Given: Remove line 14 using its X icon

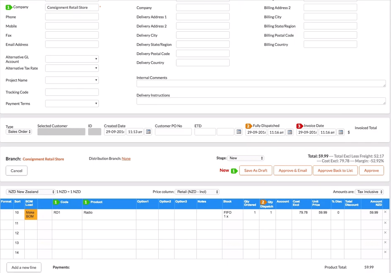Looking at the screenshot, I should [385, 252].
